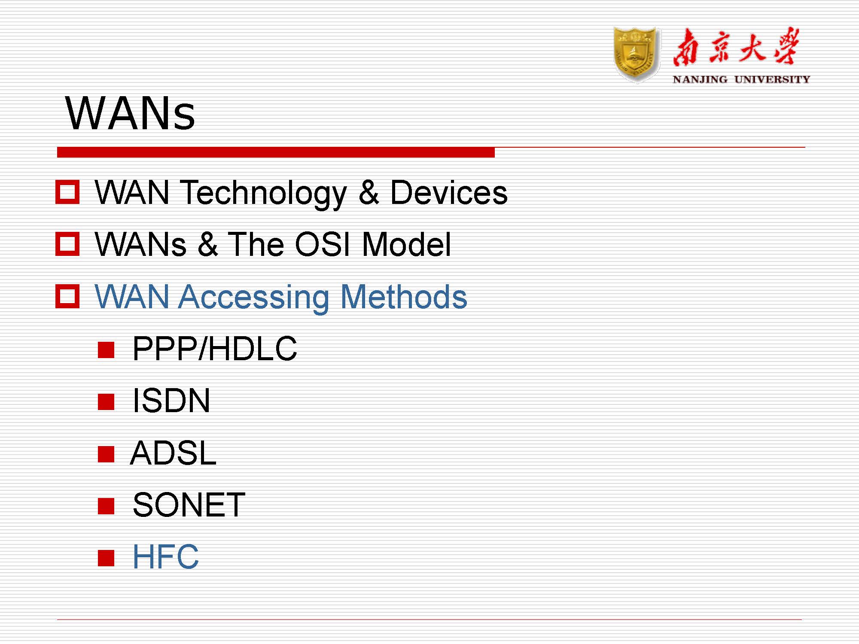Screen dimensions: 859x644
Task: Click the red square bullet beside ADSL
Action: click(x=106, y=454)
